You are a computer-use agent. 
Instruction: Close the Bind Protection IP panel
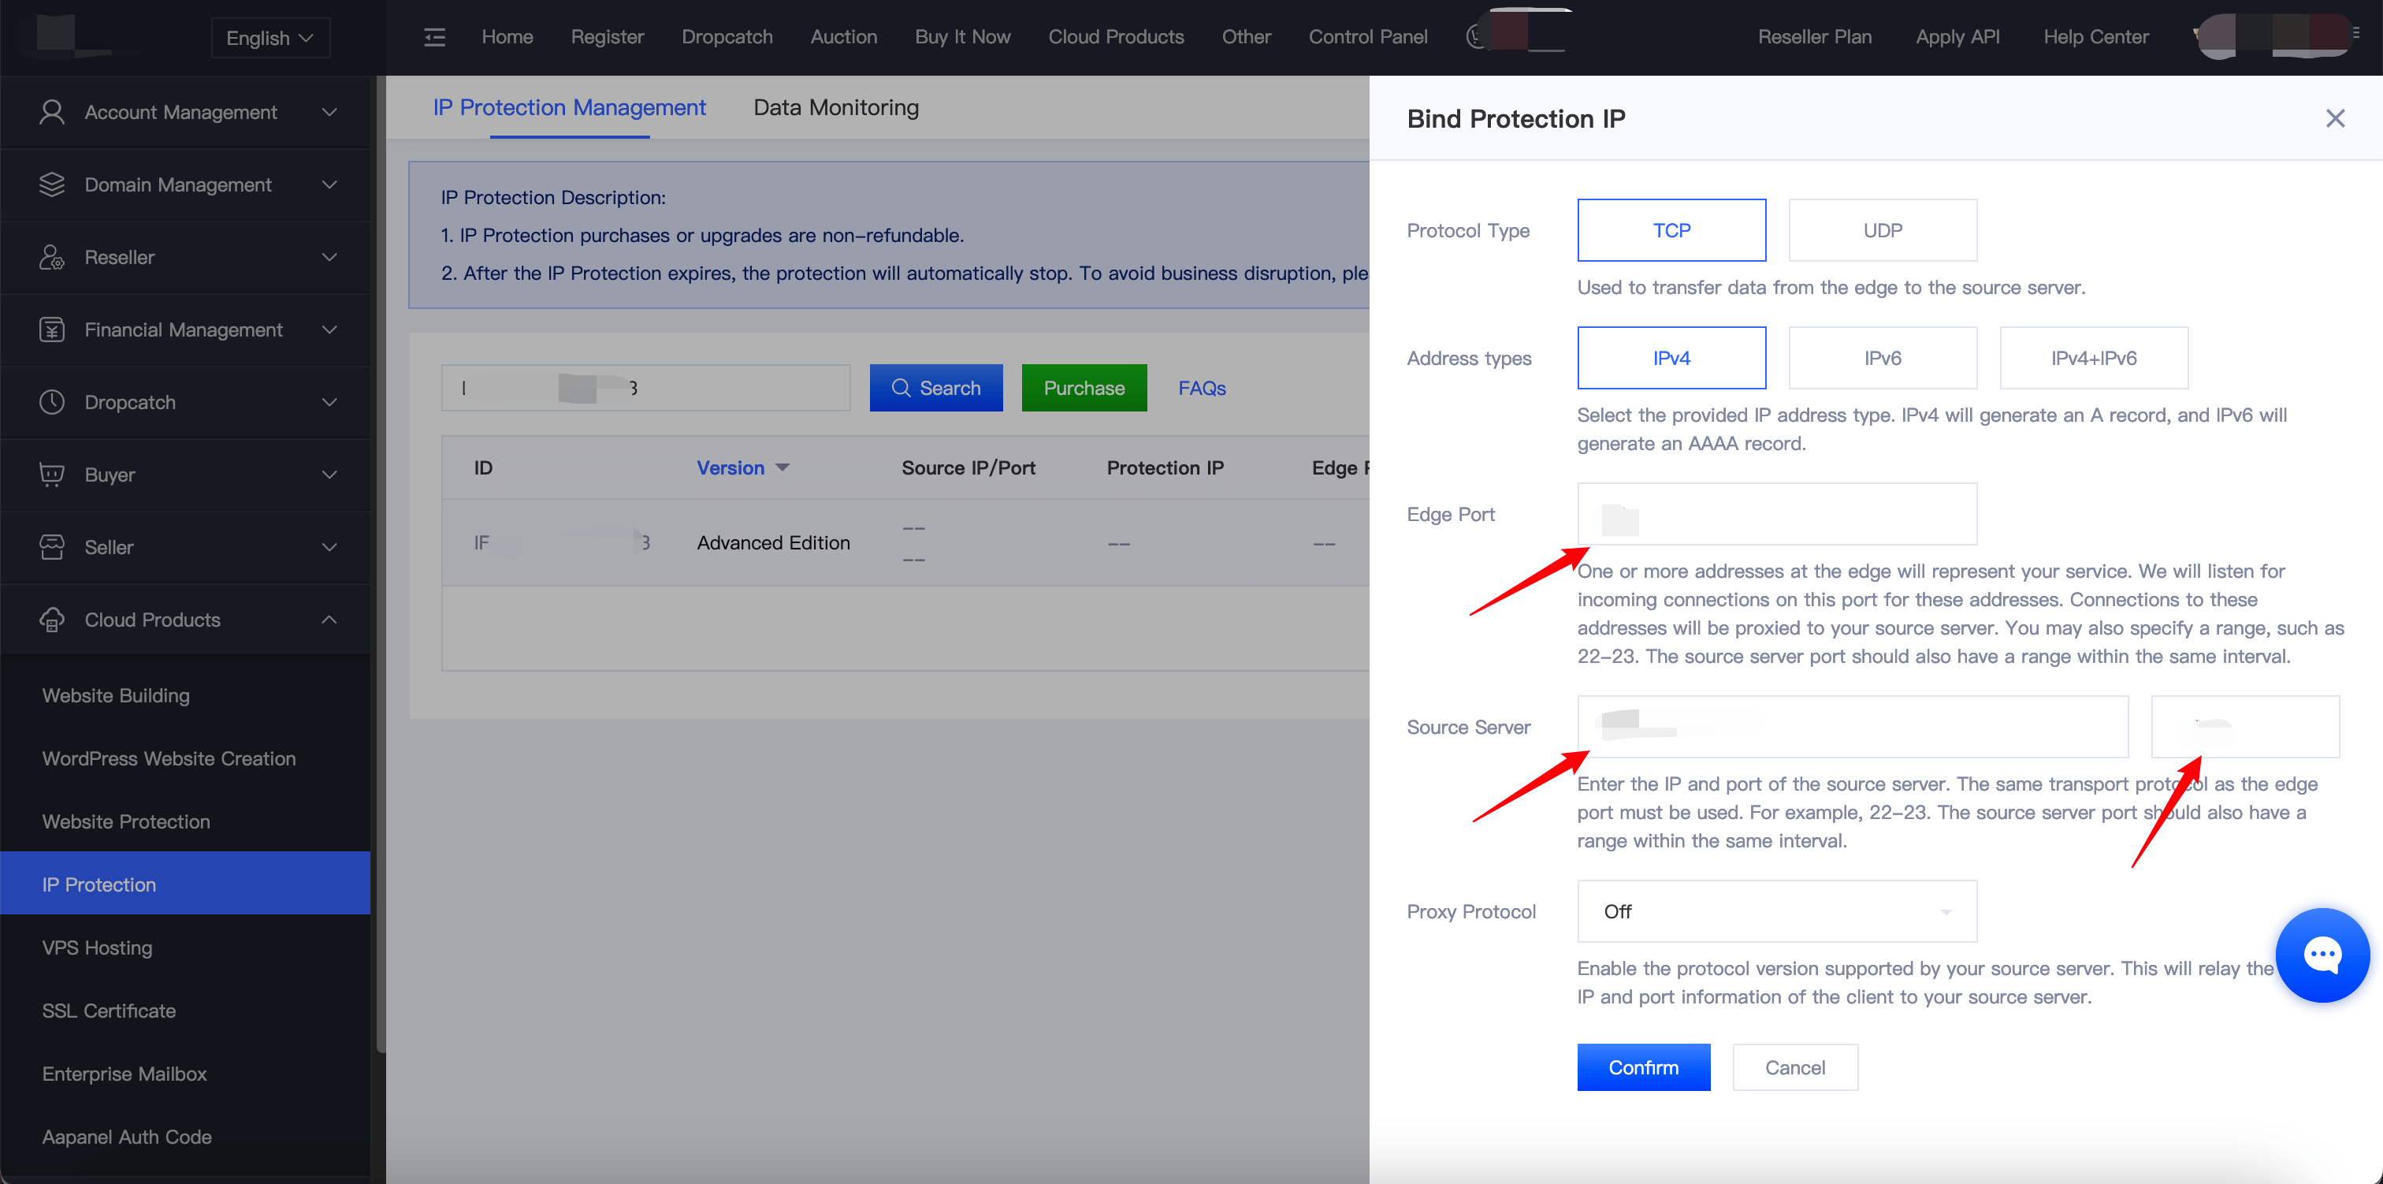2334,118
